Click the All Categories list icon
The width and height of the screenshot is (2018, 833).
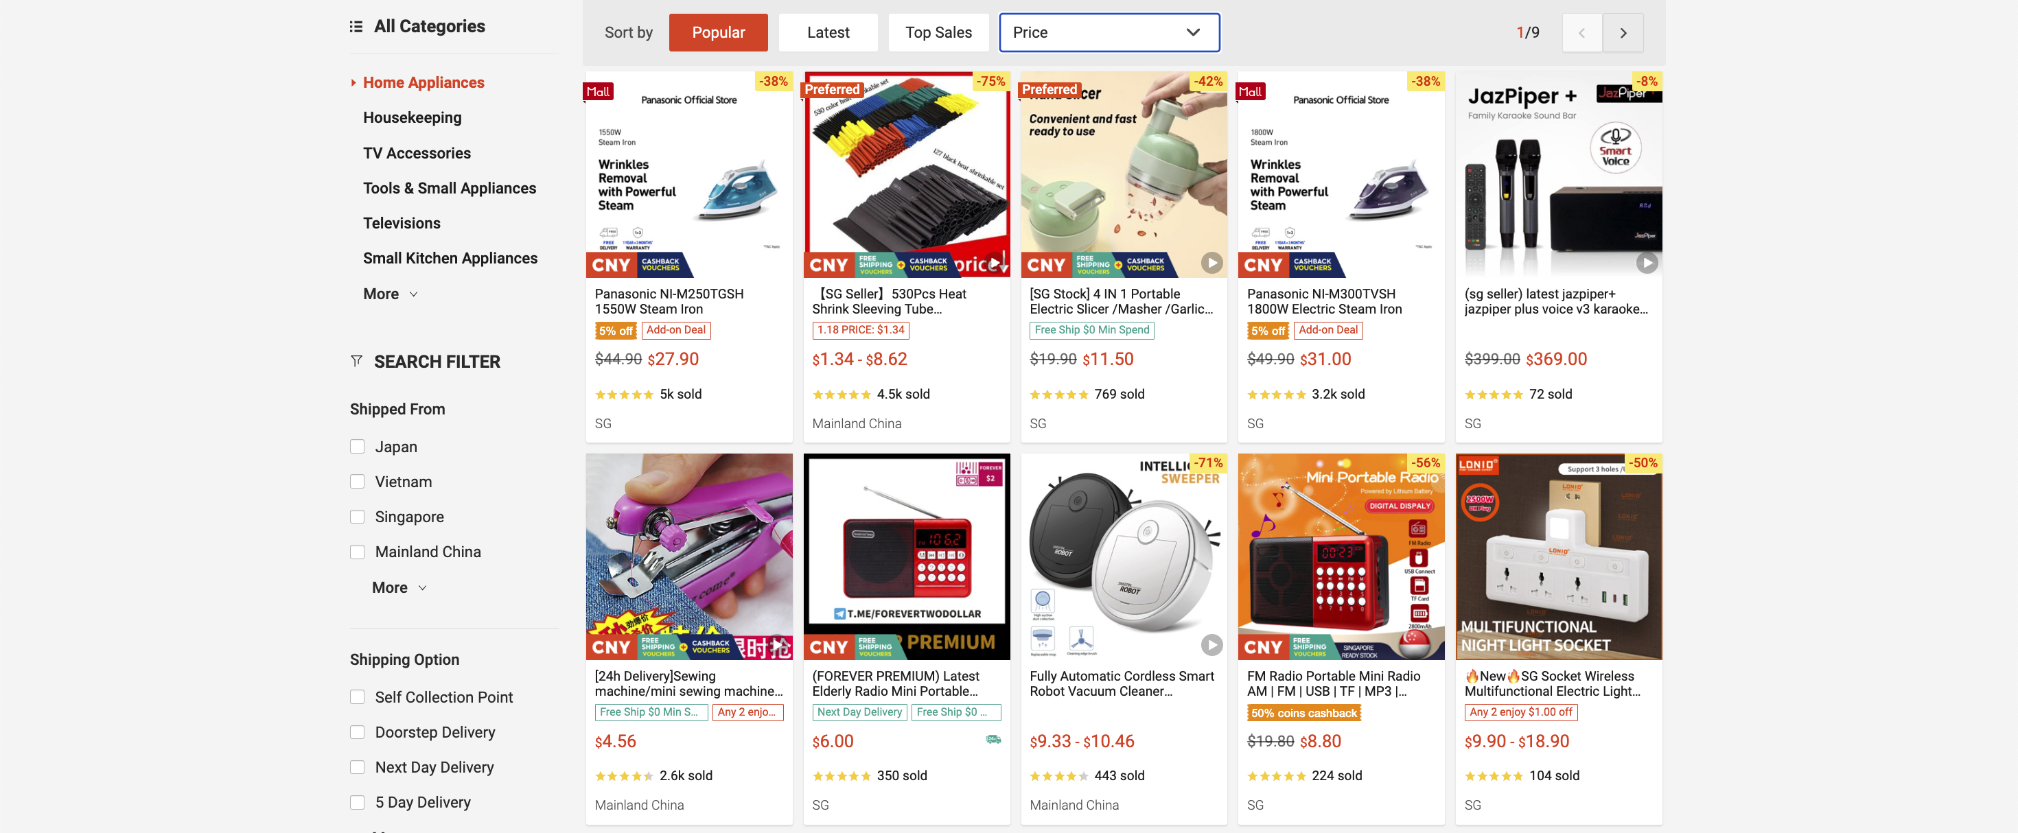[356, 27]
